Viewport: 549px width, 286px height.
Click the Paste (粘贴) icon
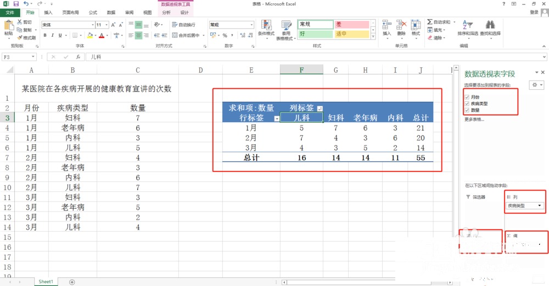8,26
